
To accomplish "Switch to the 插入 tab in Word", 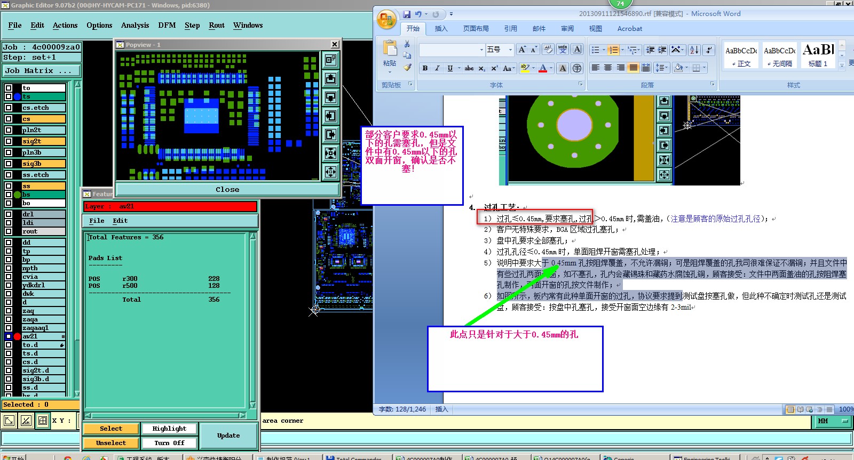I will tap(441, 28).
